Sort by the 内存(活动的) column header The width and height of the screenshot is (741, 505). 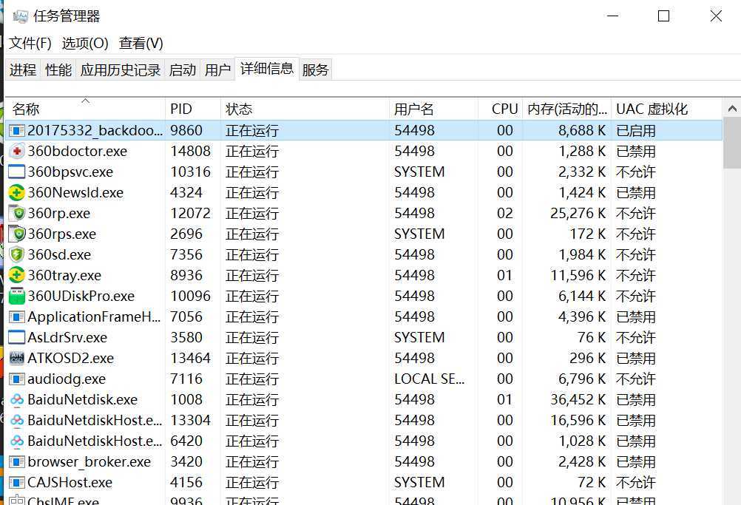pyautogui.click(x=567, y=109)
